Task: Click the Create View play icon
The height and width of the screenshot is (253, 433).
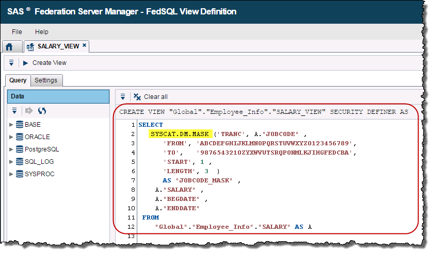Action: (25, 63)
